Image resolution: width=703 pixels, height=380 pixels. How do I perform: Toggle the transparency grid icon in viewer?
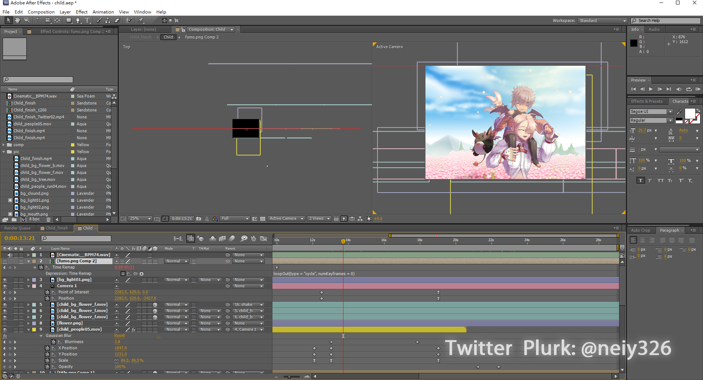tap(263, 218)
